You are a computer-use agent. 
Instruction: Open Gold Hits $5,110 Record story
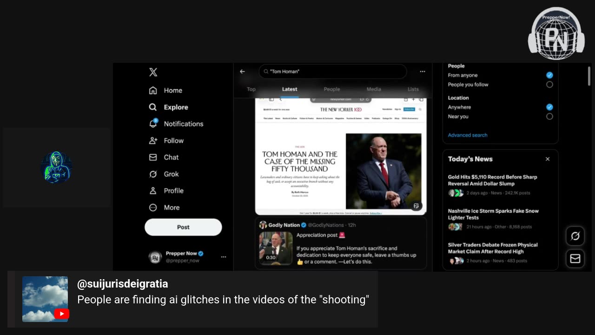pyautogui.click(x=493, y=180)
